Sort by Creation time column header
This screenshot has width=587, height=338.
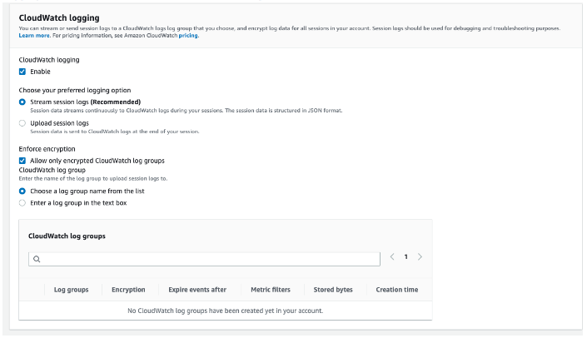pyautogui.click(x=396, y=290)
